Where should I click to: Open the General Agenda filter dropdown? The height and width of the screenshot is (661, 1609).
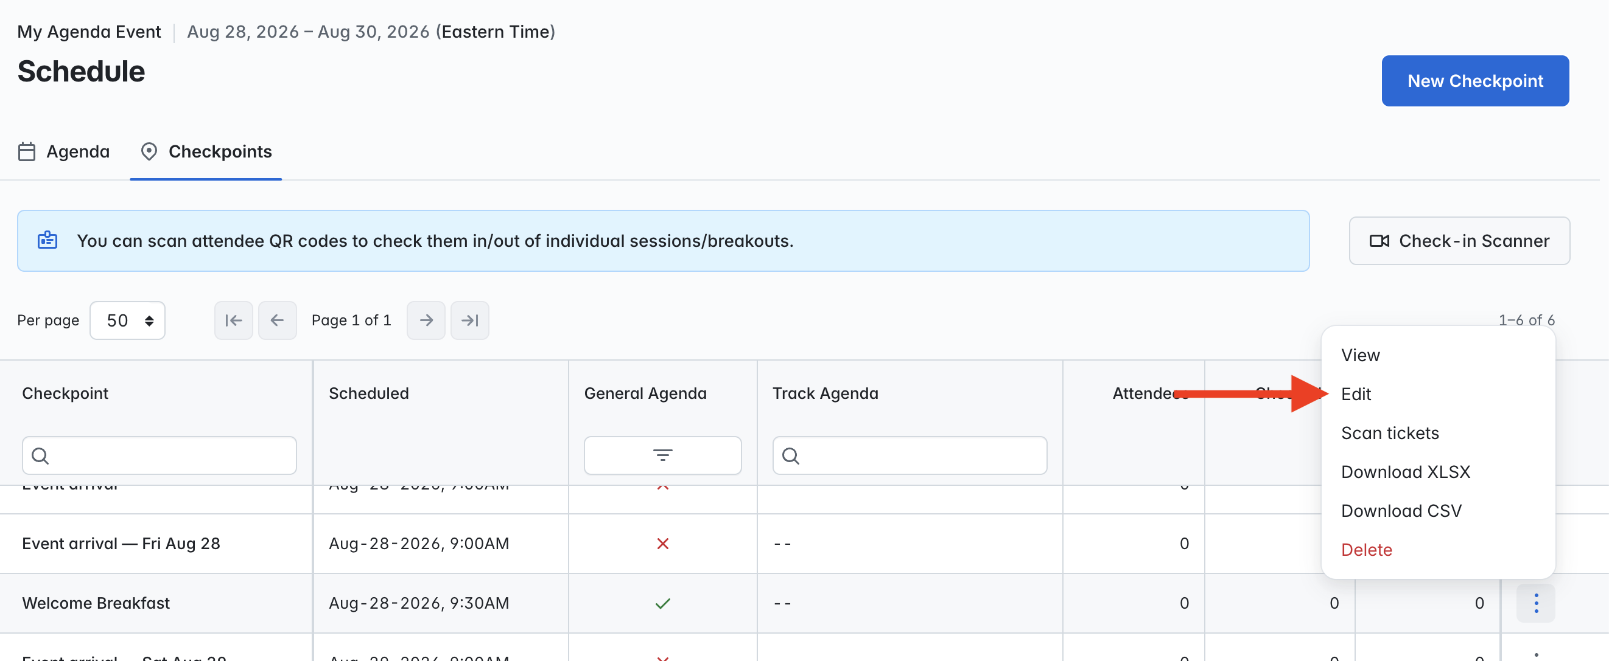pyautogui.click(x=663, y=455)
